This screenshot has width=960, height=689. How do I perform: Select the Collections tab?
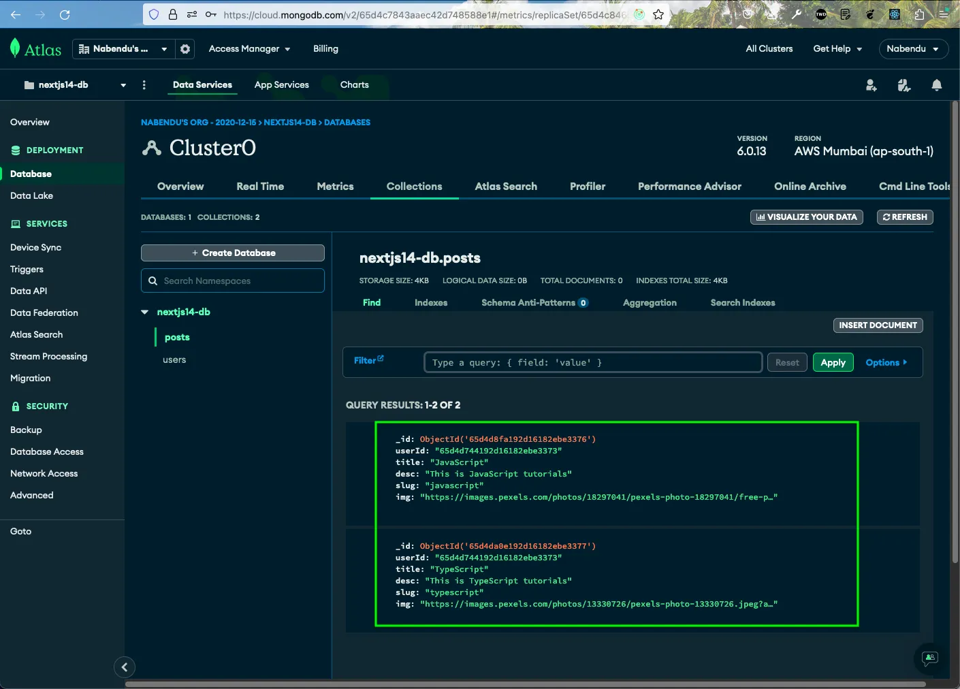[x=414, y=187]
